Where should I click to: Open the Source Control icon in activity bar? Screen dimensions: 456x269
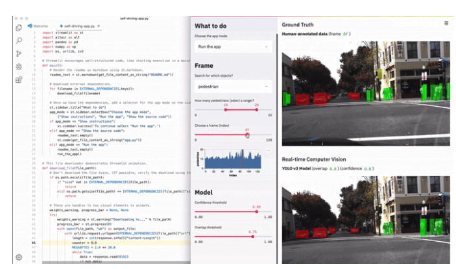(19, 54)
